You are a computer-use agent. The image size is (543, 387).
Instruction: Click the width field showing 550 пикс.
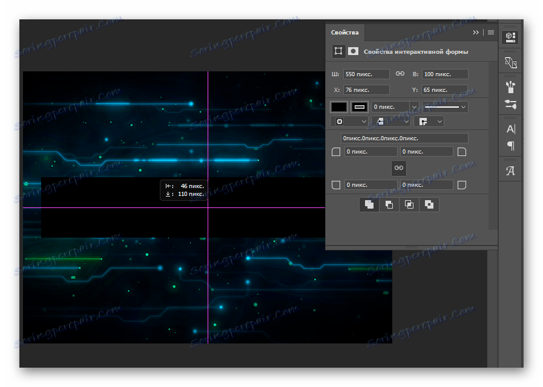[x=366, y=74]
